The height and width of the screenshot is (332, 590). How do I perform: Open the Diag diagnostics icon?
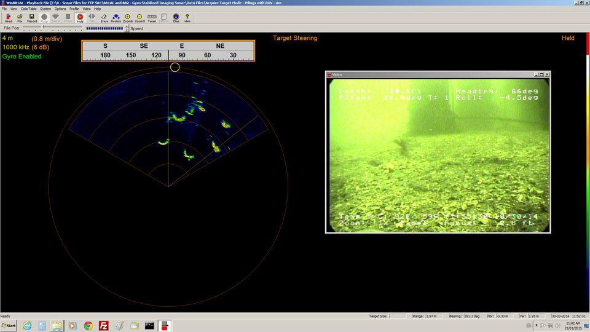coord(176,18)
